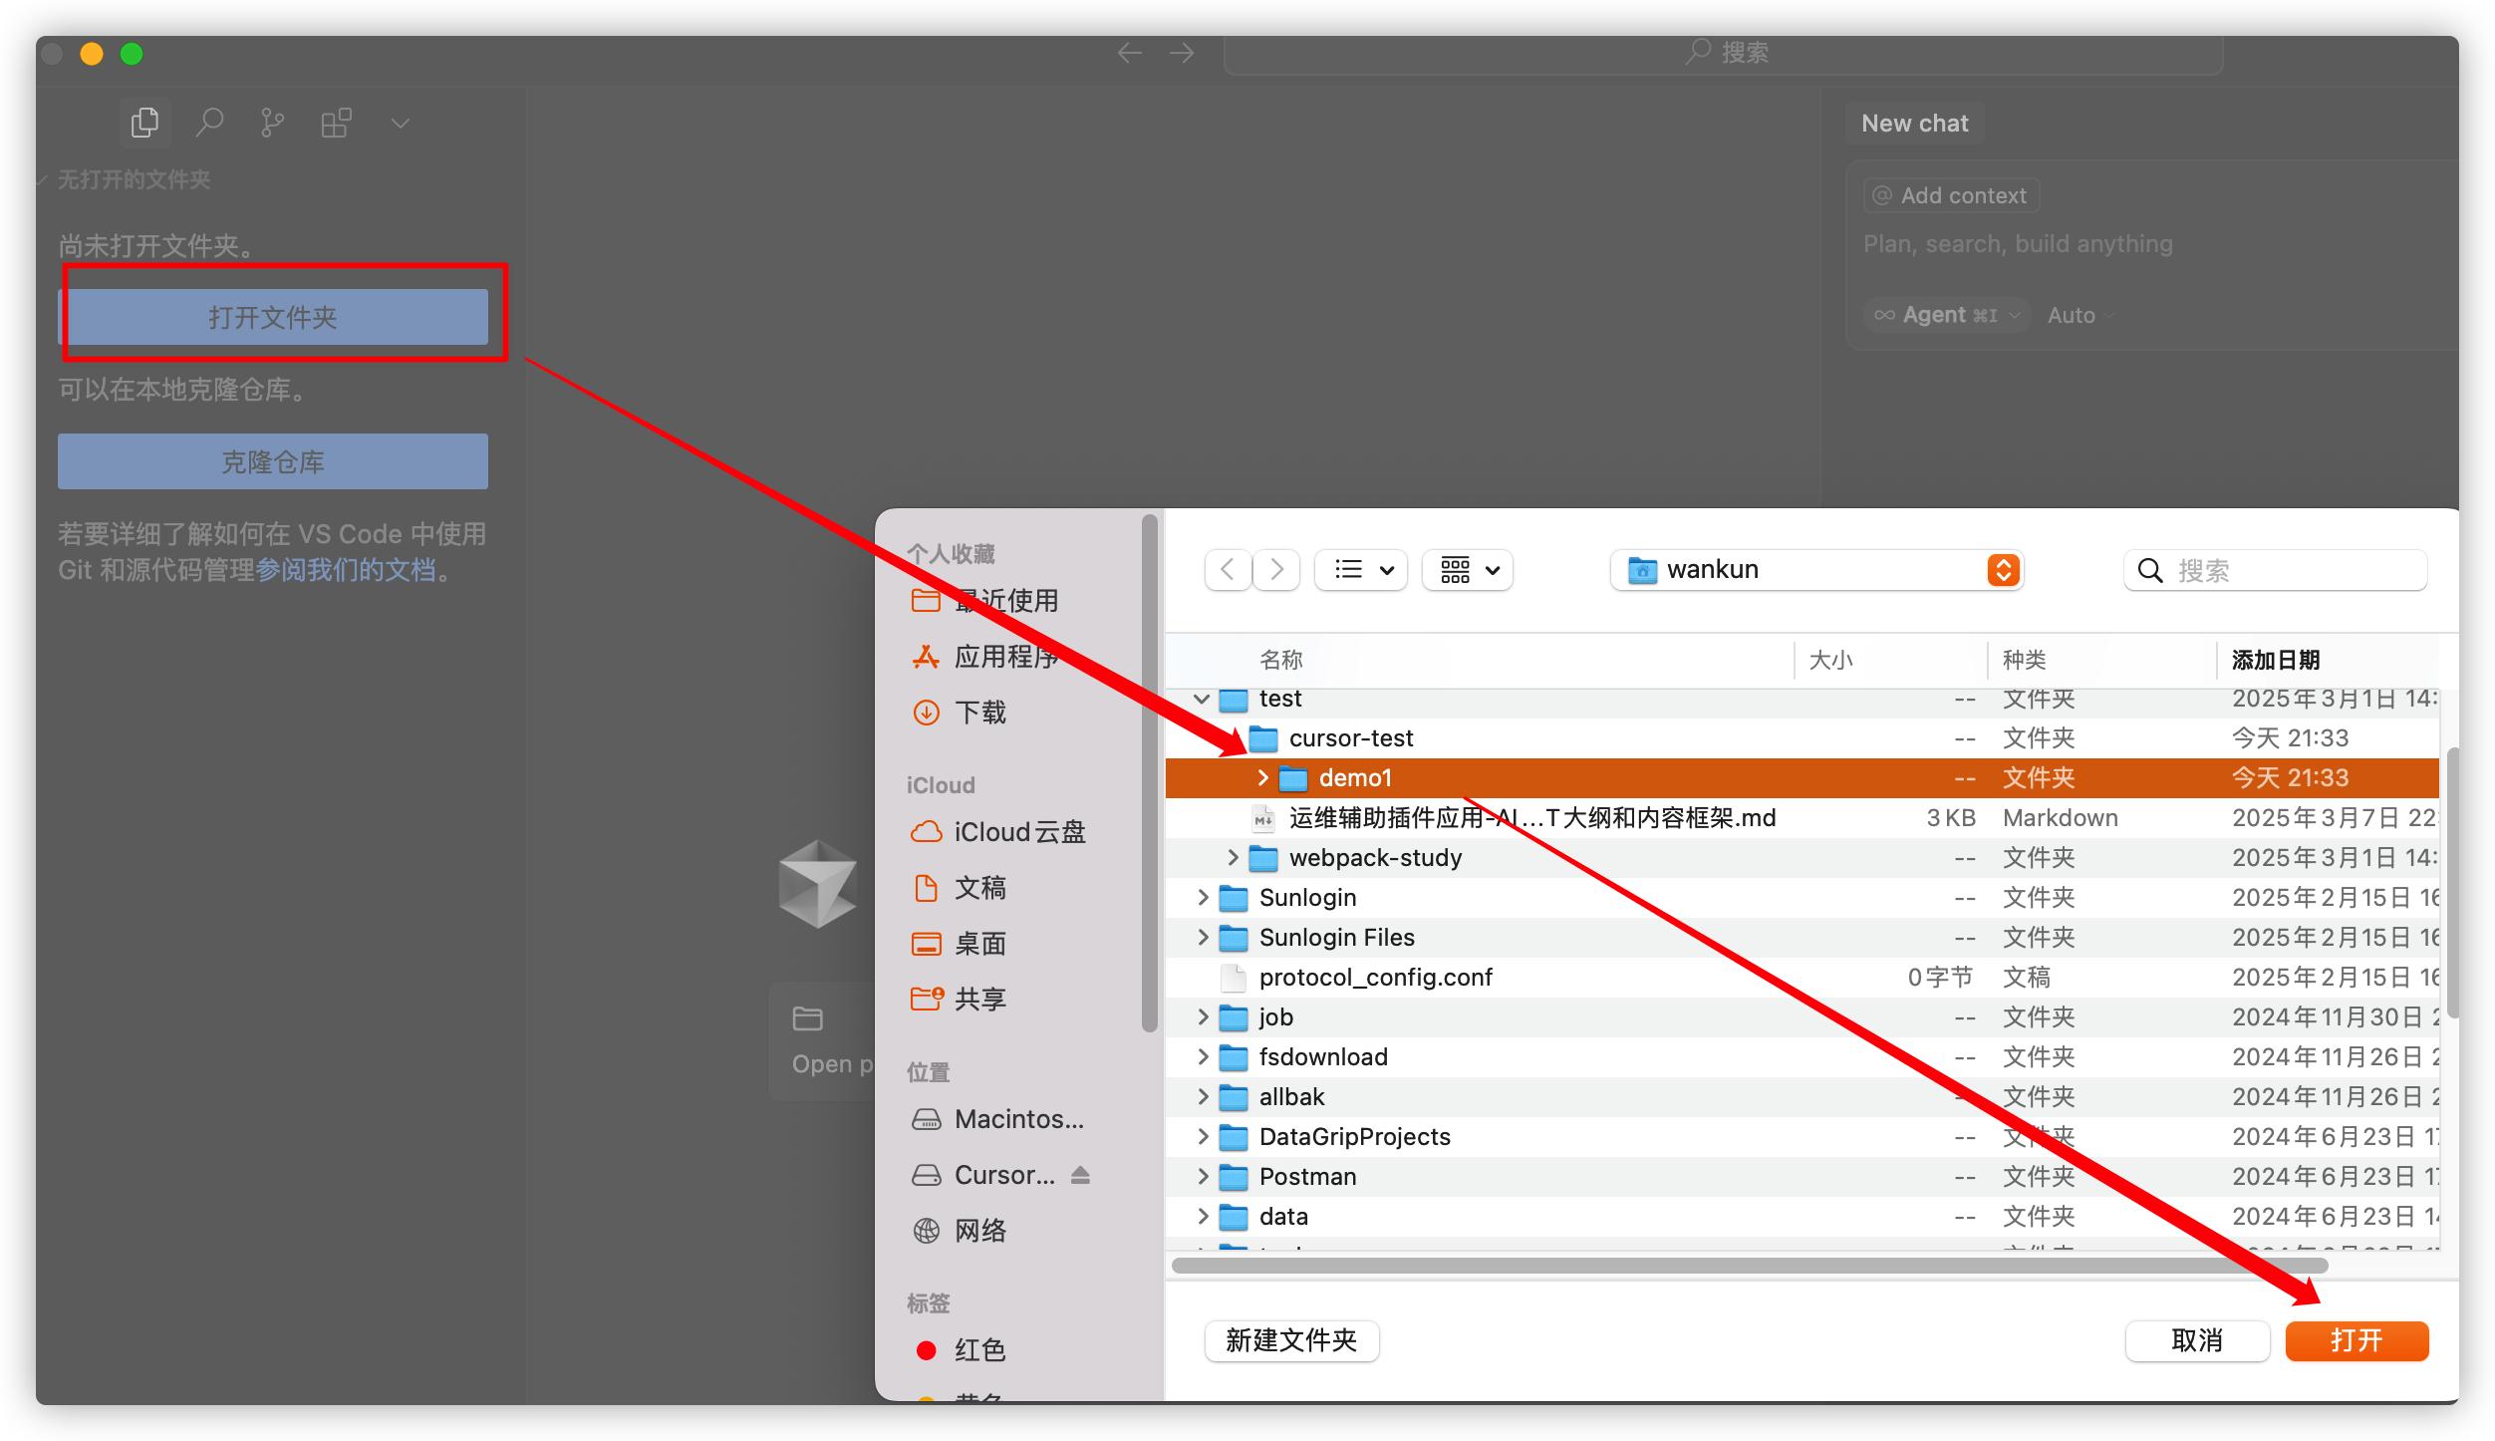Open the 下载 sidebar item
This screenshot has width=2495, height=1441.
pos(981,712)
